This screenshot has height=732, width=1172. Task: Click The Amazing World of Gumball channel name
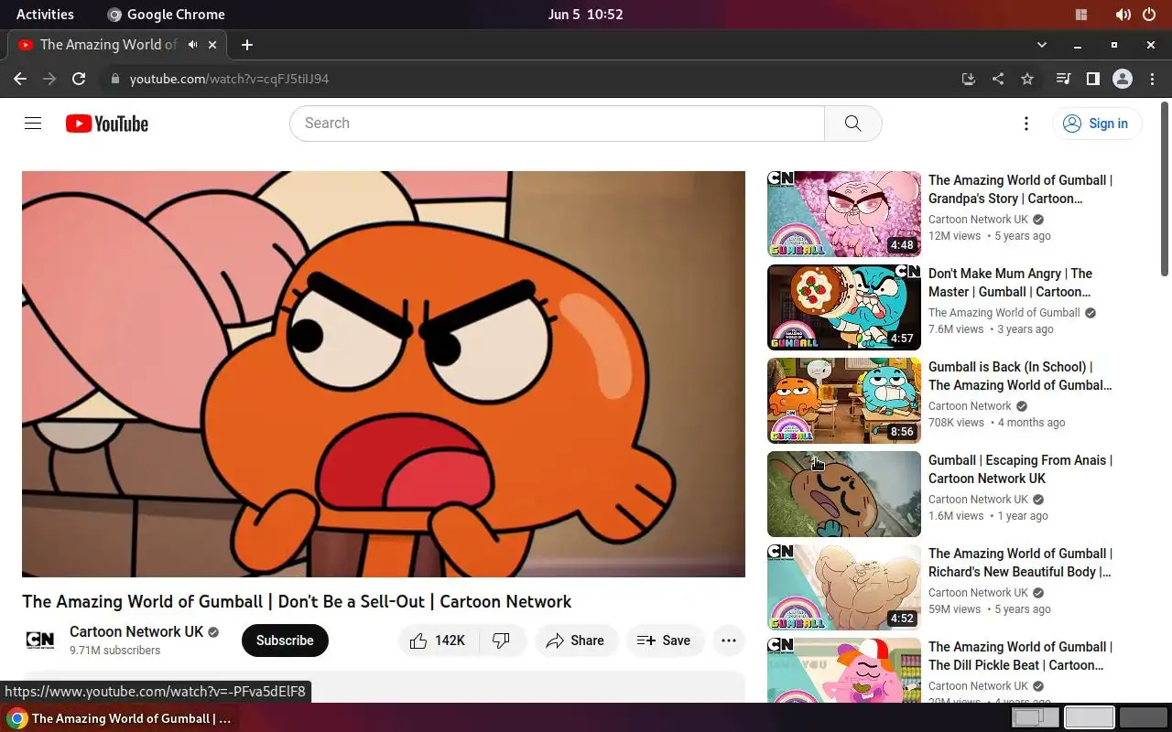coord(1004,313)
